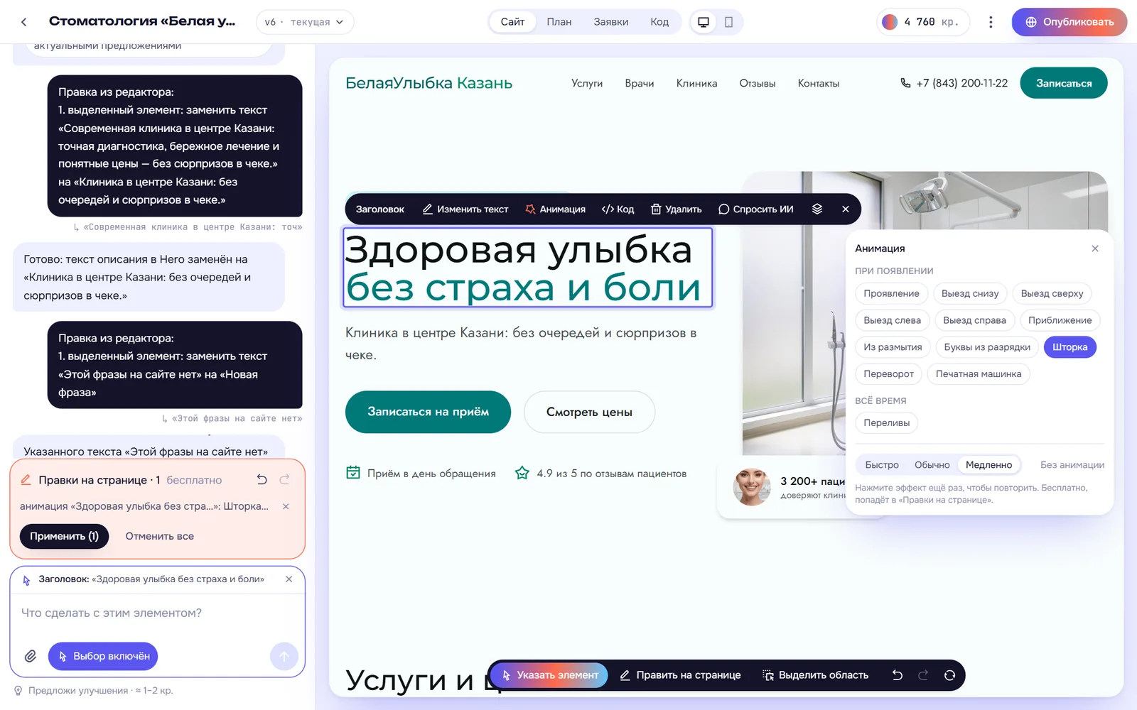The width and height of the screenshot is (1137, 710).
Task: Select Выезд снизу animation effect
Action: click(x=970, y=294)
